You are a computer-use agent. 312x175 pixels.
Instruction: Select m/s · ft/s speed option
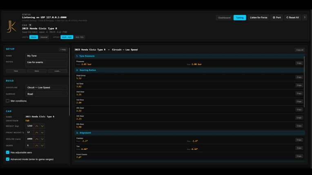pyautogui.click(x=79, y=37)
